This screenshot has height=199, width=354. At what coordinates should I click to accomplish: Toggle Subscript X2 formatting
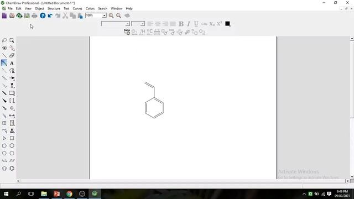click(x=212, y=24)
